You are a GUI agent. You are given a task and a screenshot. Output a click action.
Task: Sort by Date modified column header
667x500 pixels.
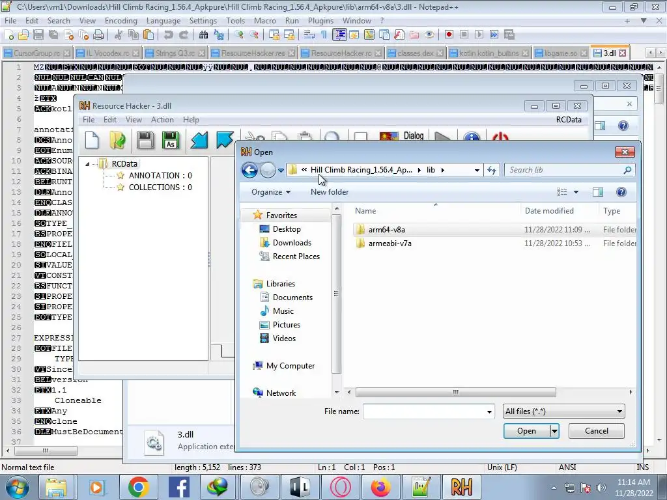click(559, 211)
